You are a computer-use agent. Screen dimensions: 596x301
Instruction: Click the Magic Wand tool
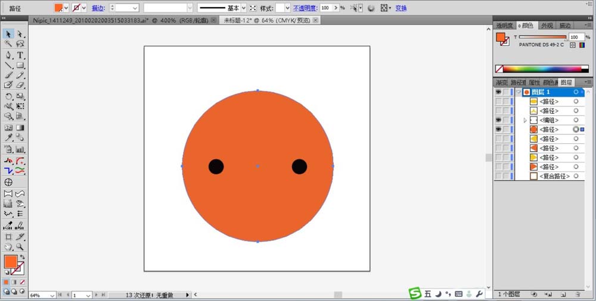[8, 44]
